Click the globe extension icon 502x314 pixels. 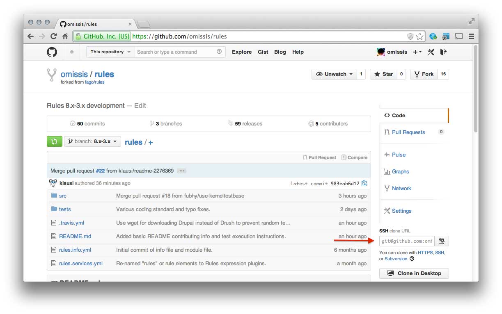pyautogui.click(x=433, y=36)
